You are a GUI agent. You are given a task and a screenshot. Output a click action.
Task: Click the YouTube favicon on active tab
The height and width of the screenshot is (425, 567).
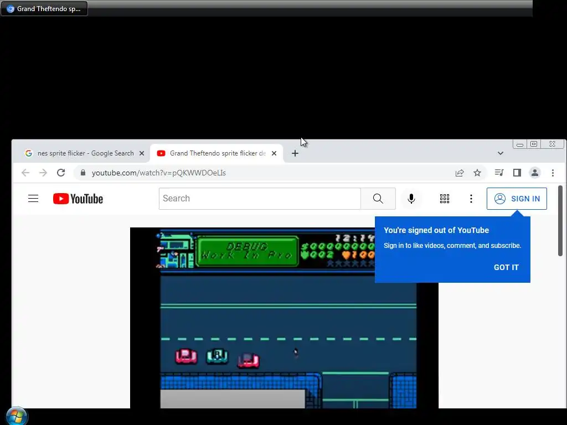tap(161, 153)
